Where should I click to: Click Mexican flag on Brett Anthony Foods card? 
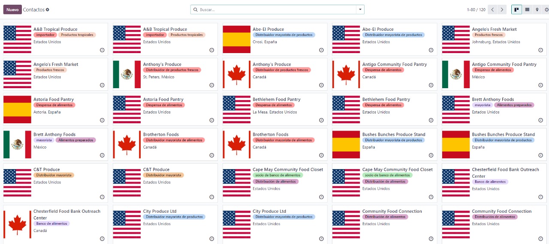17,145
